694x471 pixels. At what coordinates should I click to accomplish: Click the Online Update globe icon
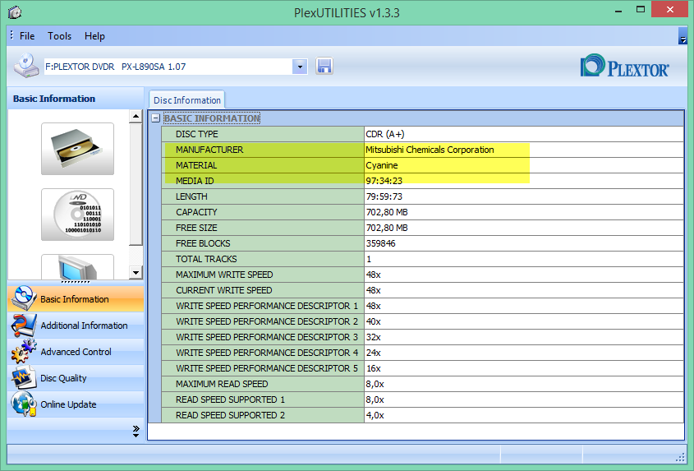[24, 404]
